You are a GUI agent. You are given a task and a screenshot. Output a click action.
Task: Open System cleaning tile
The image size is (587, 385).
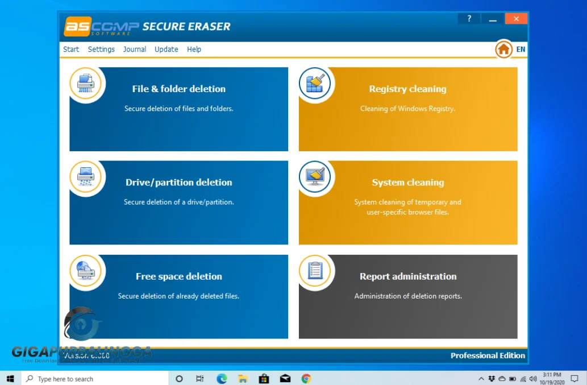coord(408,202)
